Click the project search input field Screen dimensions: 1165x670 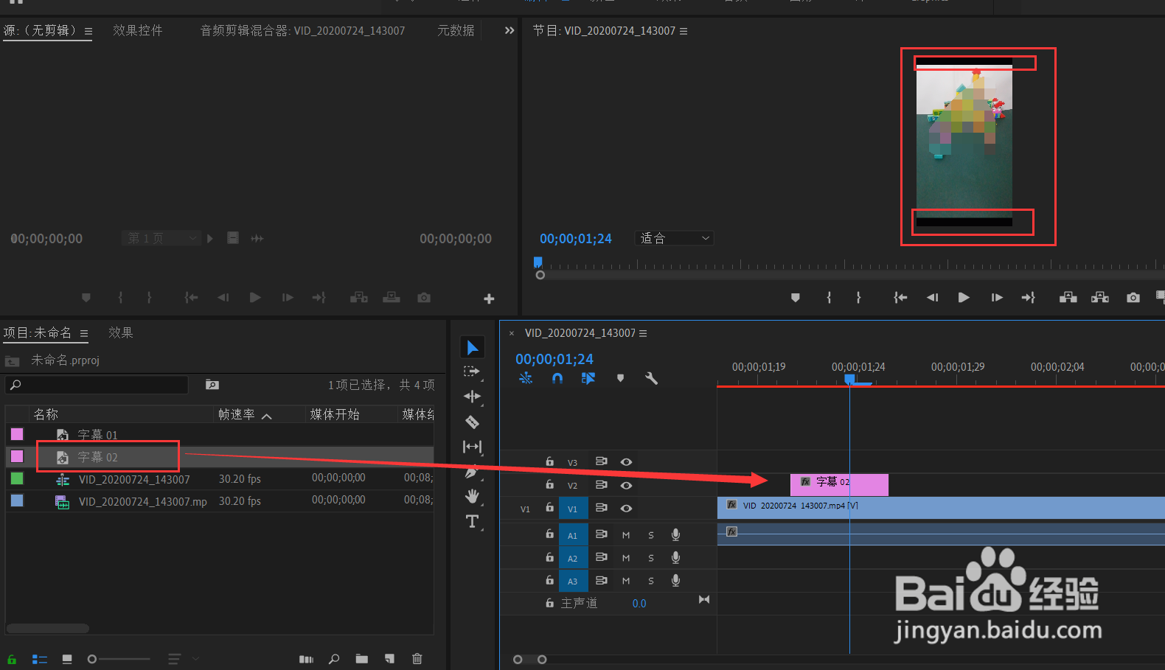97,385
